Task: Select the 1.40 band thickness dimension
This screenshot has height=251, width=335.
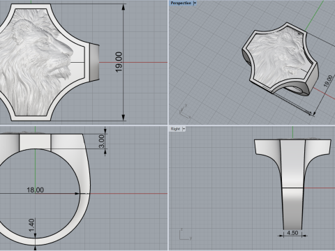Action: click(x=31, y=225)
